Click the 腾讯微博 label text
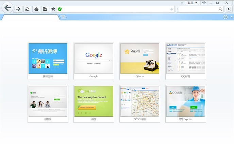 [x=48, y=77]
